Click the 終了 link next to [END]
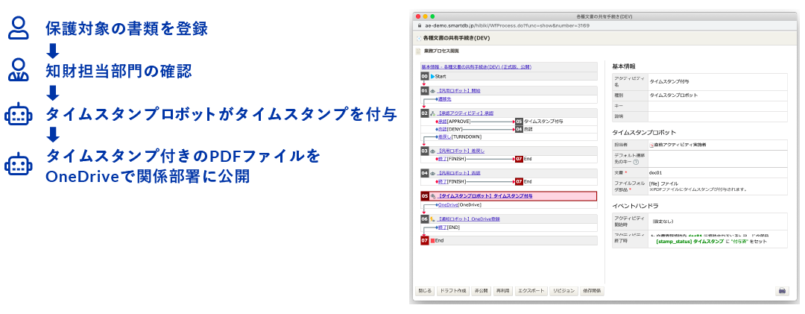Viewport: 805px width, 314px height. (x=442, y=227)
